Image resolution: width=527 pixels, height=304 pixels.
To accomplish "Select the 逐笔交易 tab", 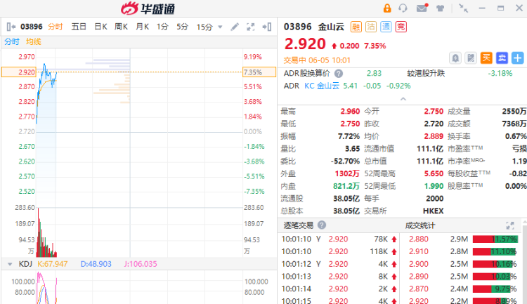I will pyautogui.click(x=299, y=225).
